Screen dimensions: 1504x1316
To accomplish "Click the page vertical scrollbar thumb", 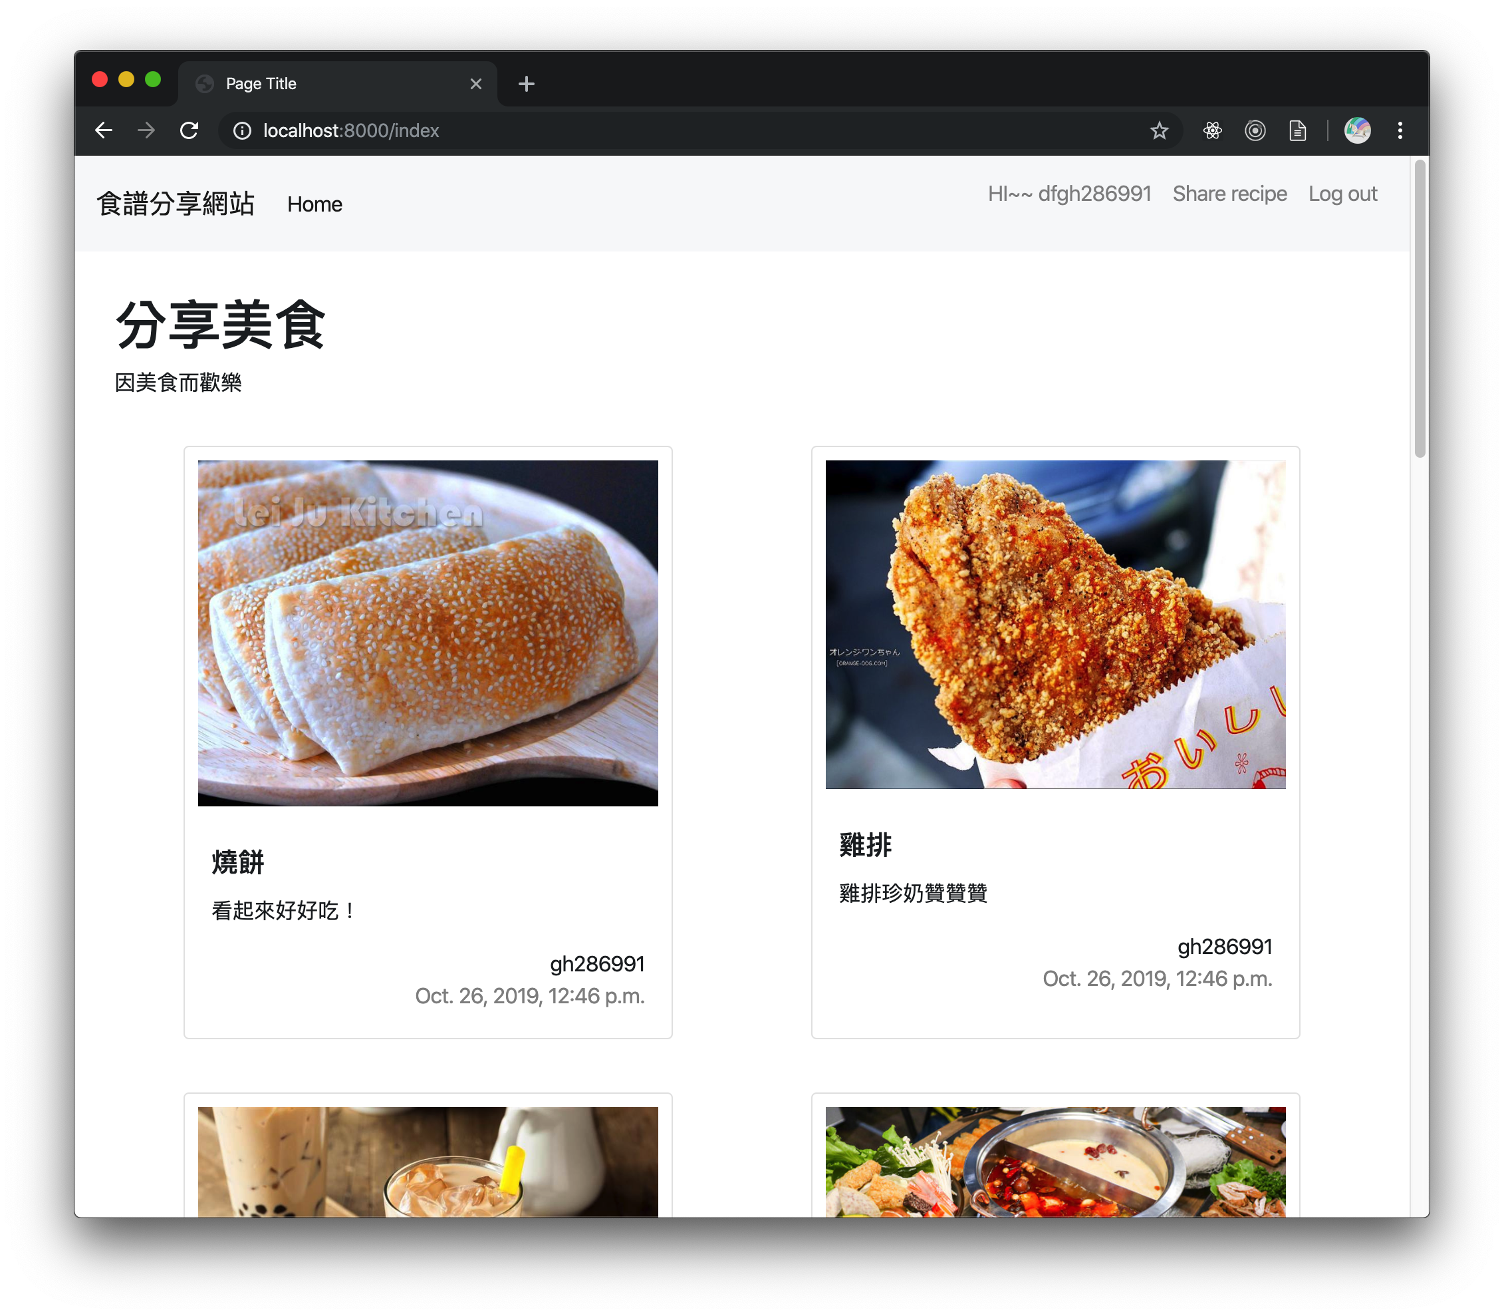I will 1420,309.
